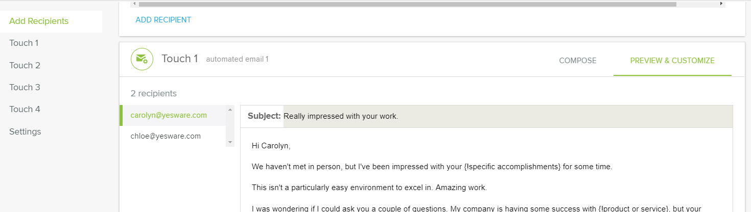The width and height of the screenshot is (751, 212).
Task: Click the horizontal scrollbar thumb
Action: coord(407,4)
